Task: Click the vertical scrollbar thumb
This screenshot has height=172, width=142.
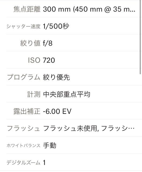Action: click(x=140, y=37)
